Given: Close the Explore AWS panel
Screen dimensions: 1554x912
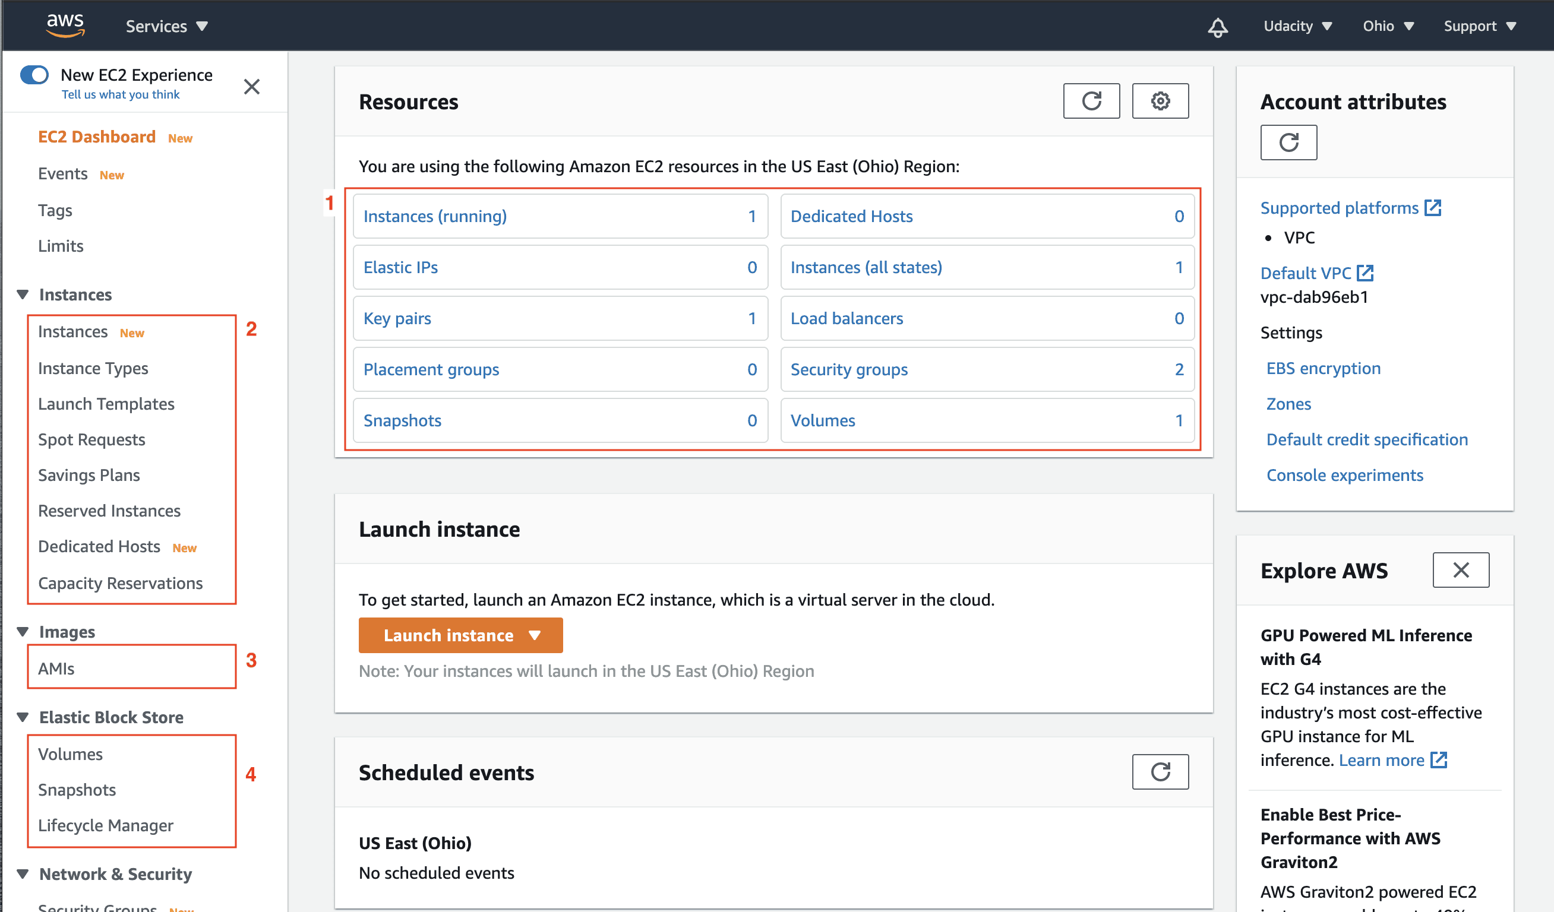Looking at the screenshot, I should pos(1460,570).
